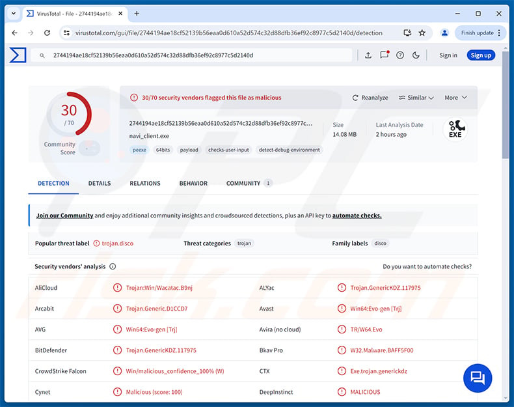The image size is (514, 407).
Task: Click the warning icon in AliCloud row
Action: pos(117,288)
